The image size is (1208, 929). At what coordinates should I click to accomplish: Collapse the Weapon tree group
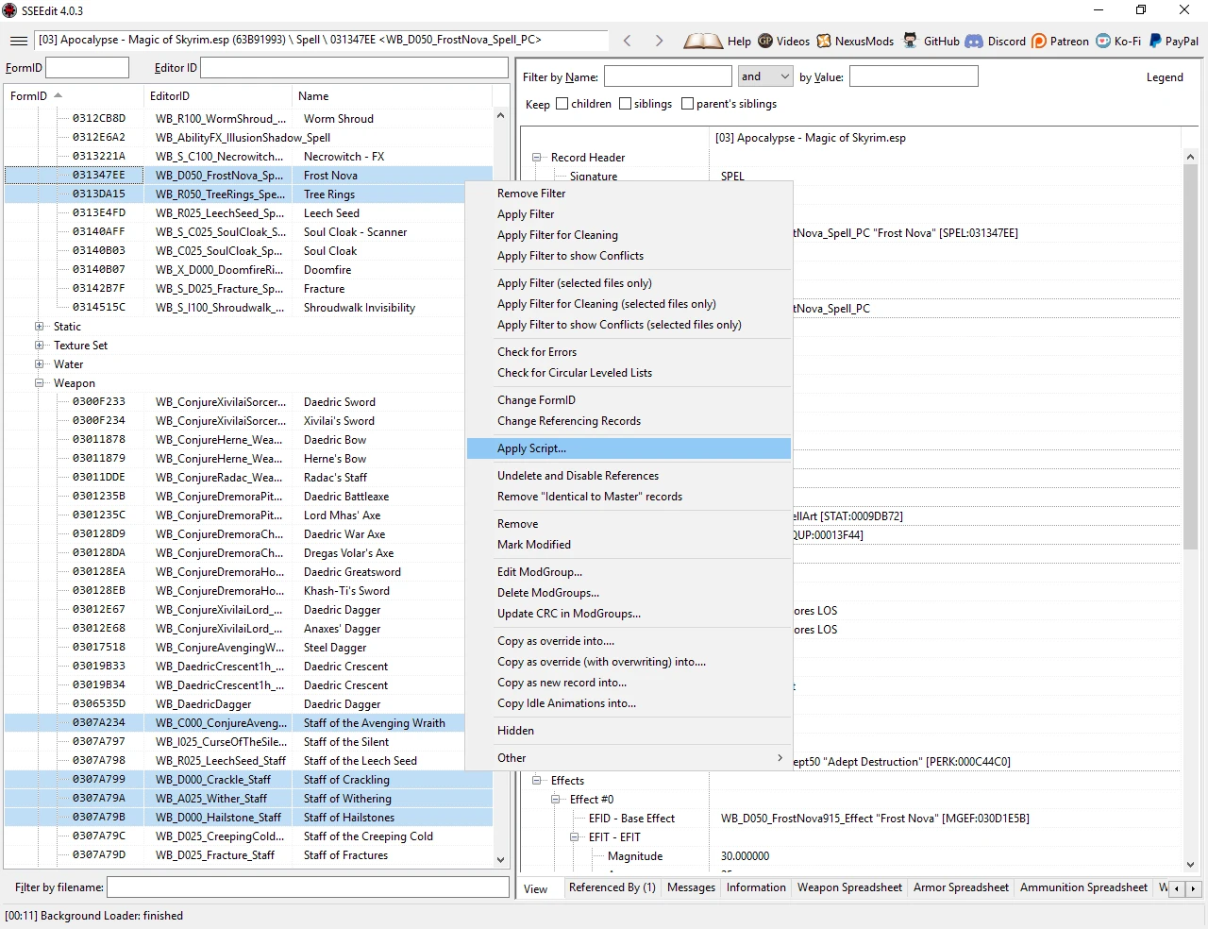click(x=40, y=383)
